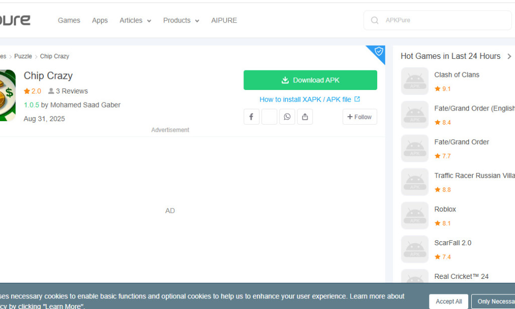515x309 pixels.
Task: Open the Games menu
Action: (69, 21)
